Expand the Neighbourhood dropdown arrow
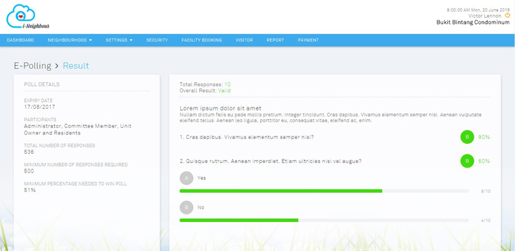 pyautogui.click(x=90, y=41)
